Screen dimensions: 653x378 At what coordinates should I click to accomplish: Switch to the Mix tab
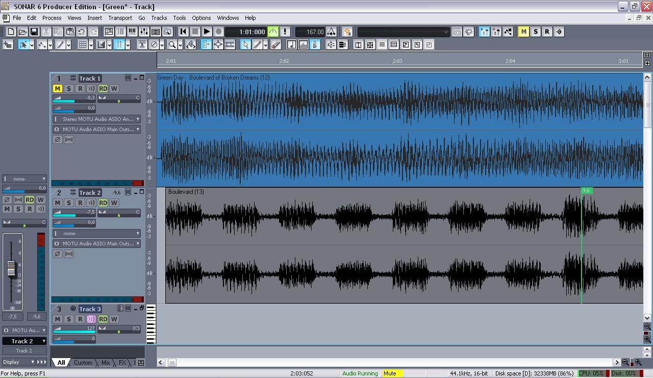pos(106,363)
